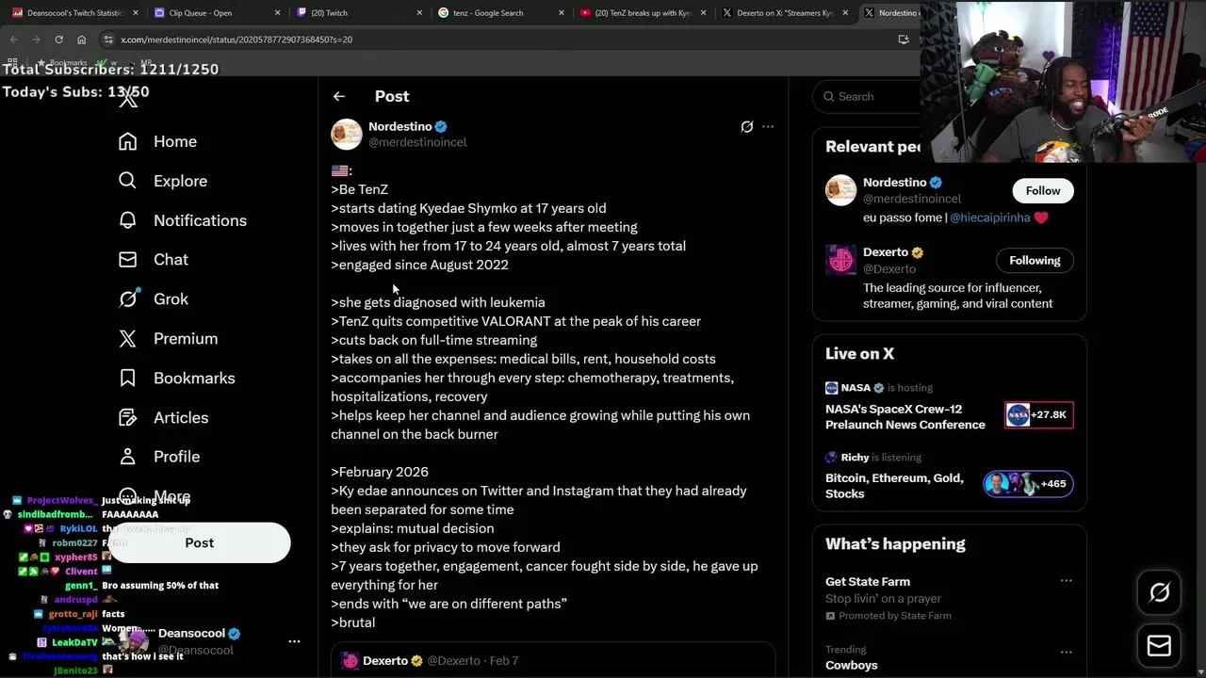The image size is (1206, 678).
Task: Open Grok in sidebar
Action: pos(154,299)
